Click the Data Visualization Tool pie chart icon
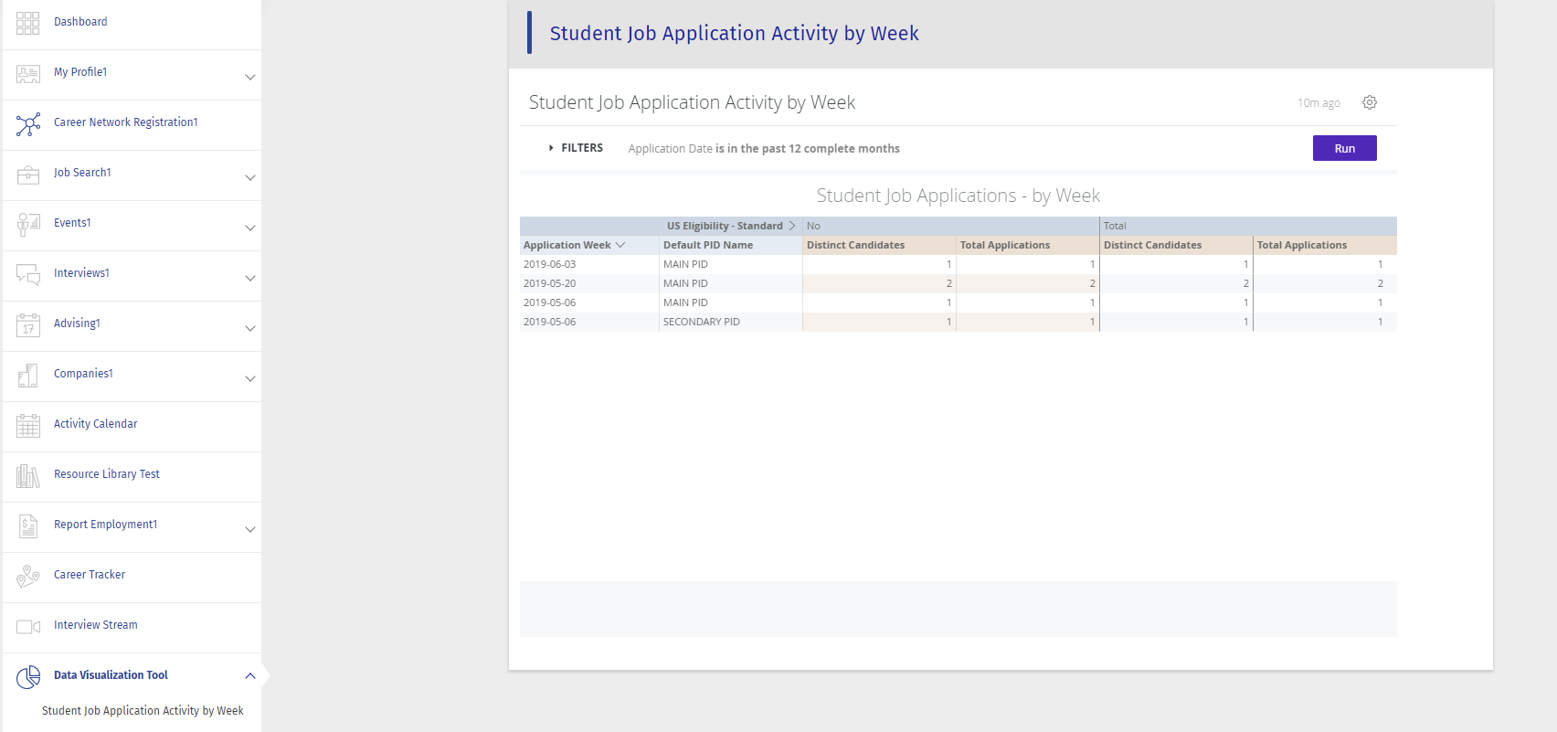The height and width of the screenshot is (732, 1557). [28, 677]
